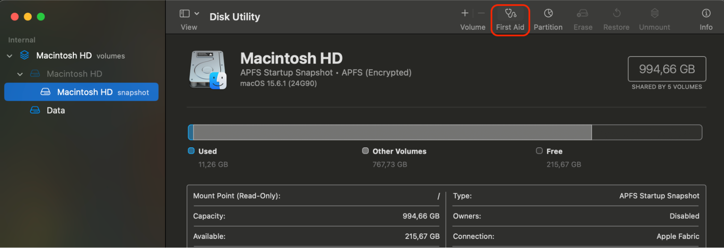Click the large Macintosh HD drive image
Image resolution: width=724 pixels, height=248 pixels.
[x=208, y=70]
